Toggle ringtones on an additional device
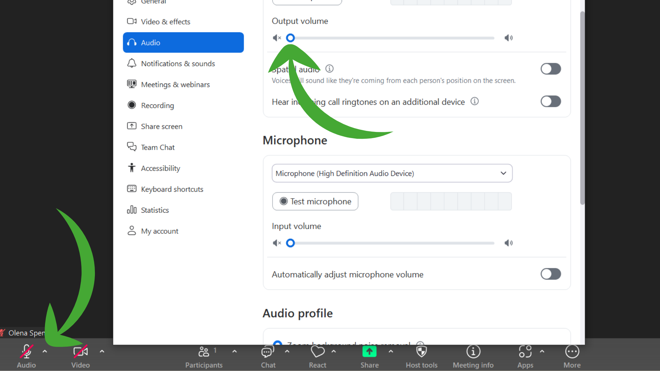660x371 pixels. point(551,101)
